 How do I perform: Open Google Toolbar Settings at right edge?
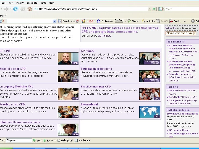pos(195,21)
